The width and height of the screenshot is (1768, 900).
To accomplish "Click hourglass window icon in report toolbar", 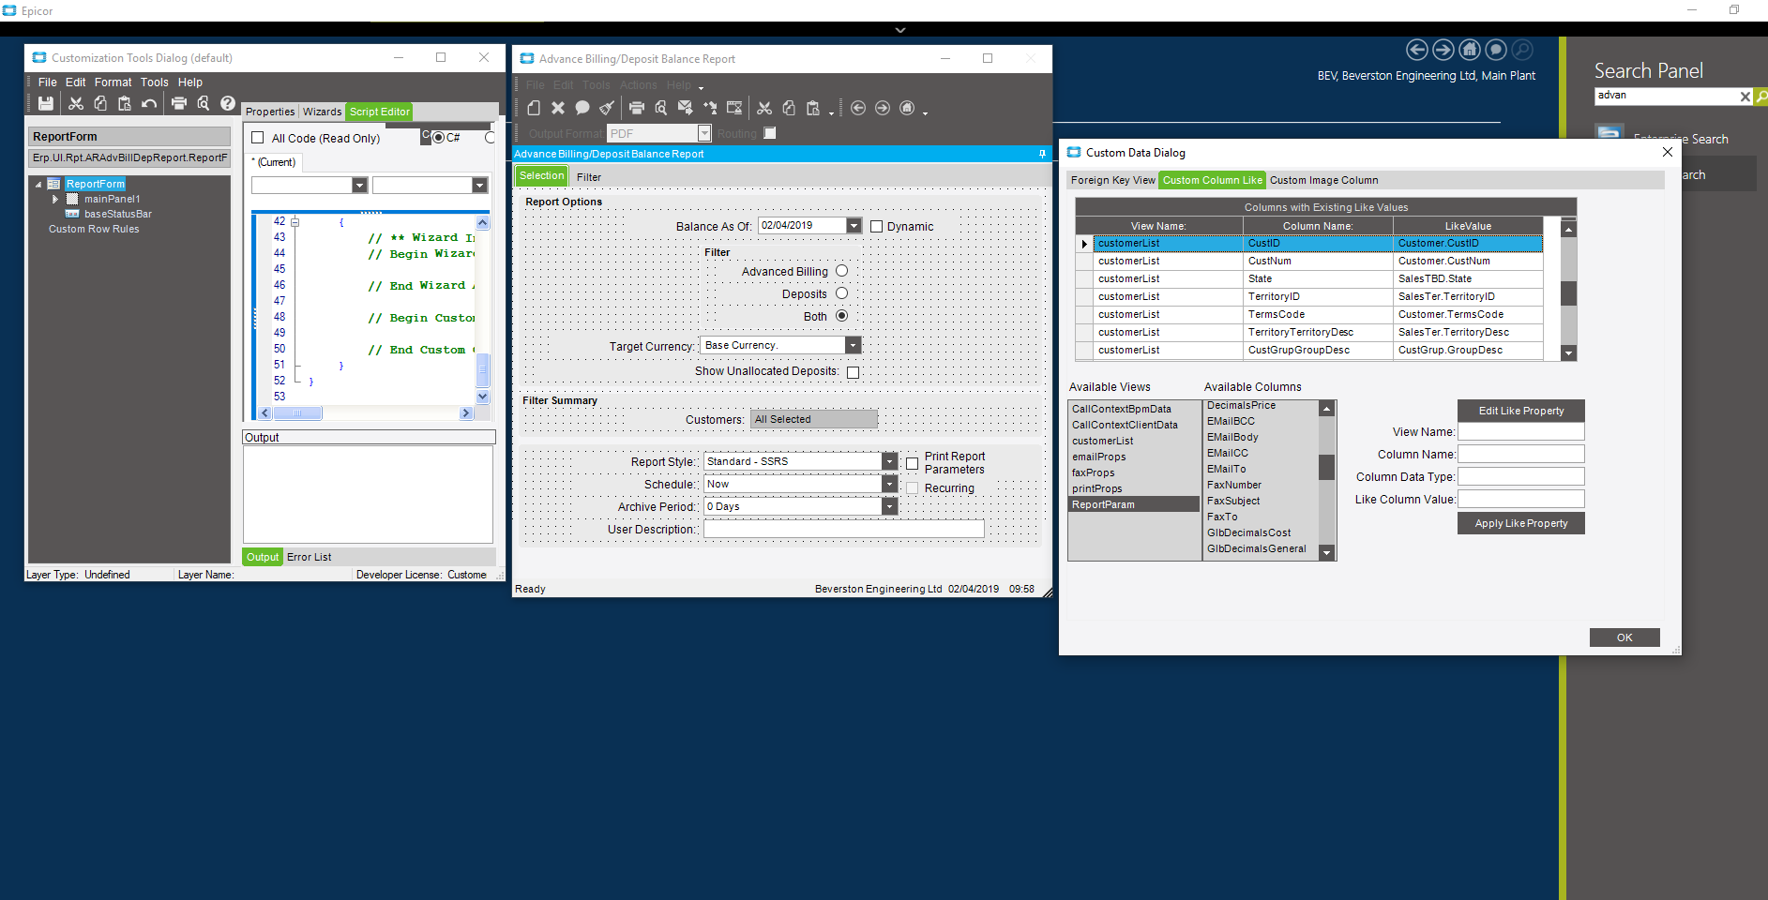I will point(734,108).
